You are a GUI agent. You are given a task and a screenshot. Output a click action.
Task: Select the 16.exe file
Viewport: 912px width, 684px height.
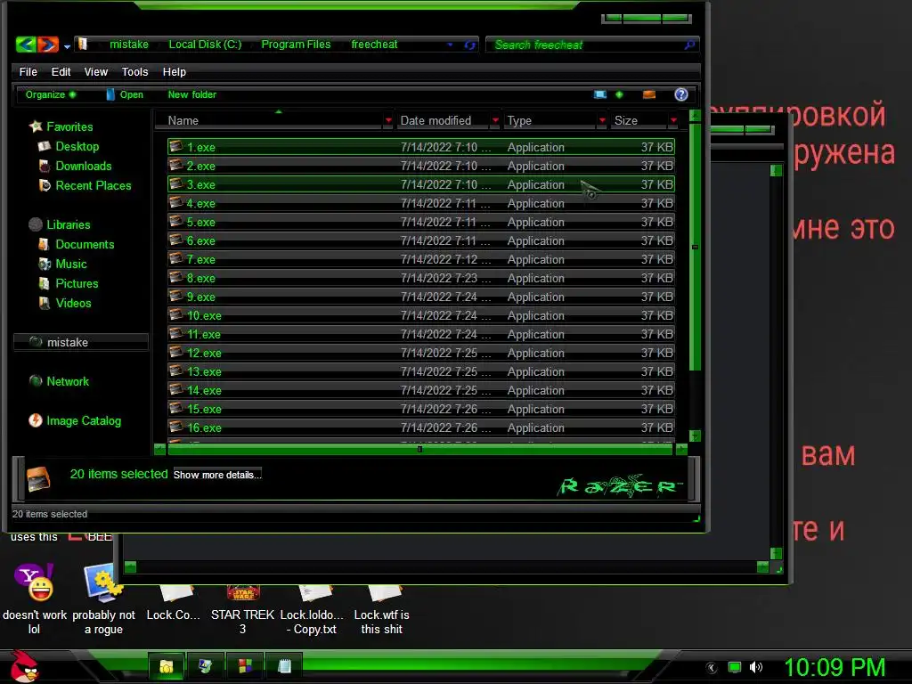tap(421, 427)
